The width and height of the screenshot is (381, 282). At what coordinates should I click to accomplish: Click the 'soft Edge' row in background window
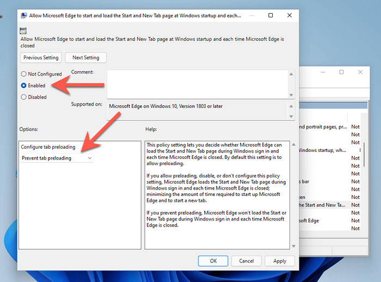coord(330,220)
